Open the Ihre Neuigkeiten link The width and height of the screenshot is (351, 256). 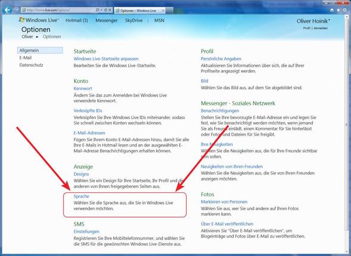(217, 144)
